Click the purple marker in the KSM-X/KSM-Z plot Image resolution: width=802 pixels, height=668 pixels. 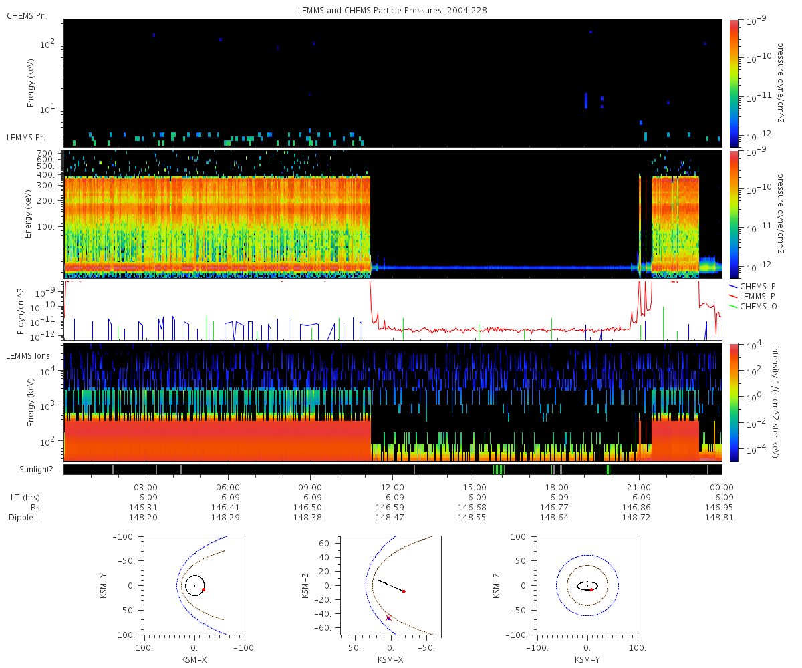click(x=388, y=618)
